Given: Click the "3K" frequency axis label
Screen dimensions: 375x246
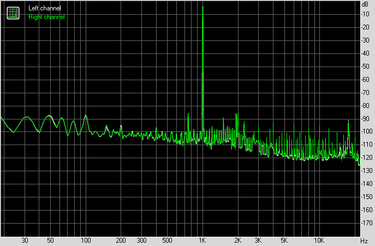Looking at the screenshot, I should tap(258, 240).
